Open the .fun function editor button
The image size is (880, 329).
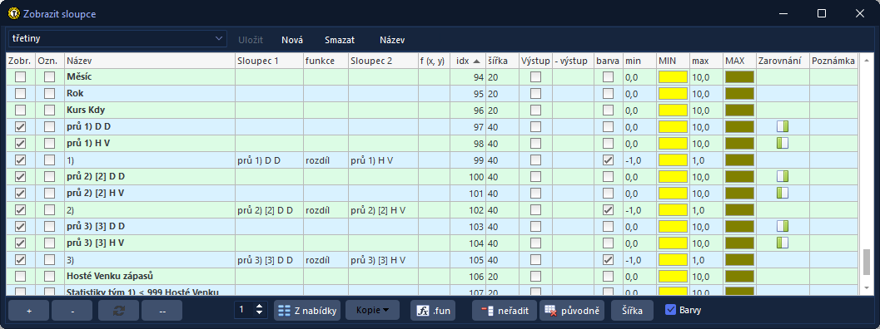[433, 310]
